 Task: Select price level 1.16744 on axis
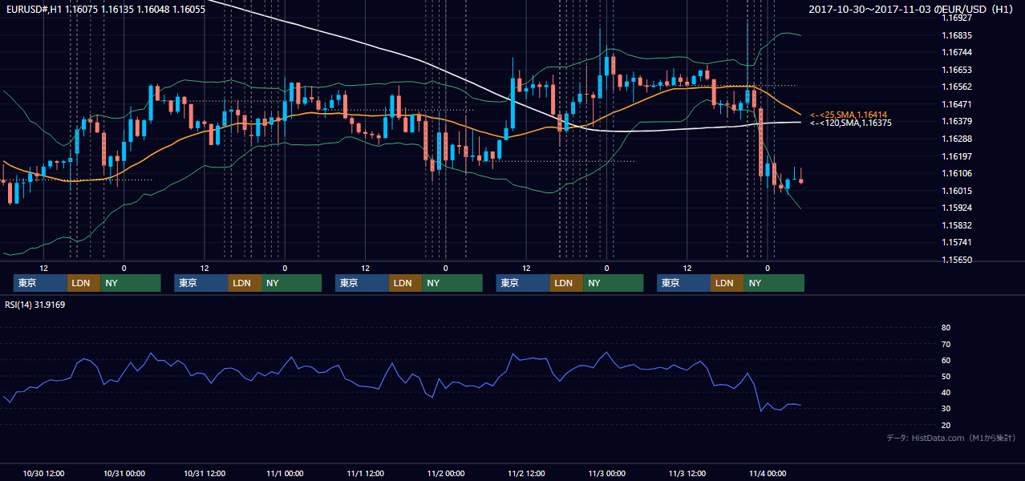click(x=957, y=52)
